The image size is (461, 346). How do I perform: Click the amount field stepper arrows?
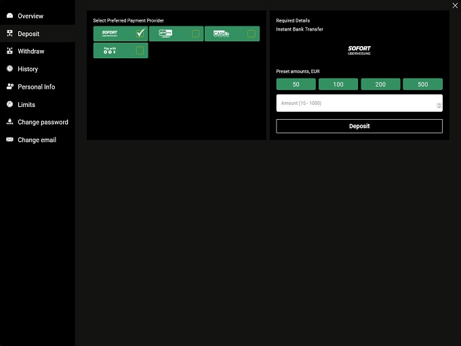(439, 106)
